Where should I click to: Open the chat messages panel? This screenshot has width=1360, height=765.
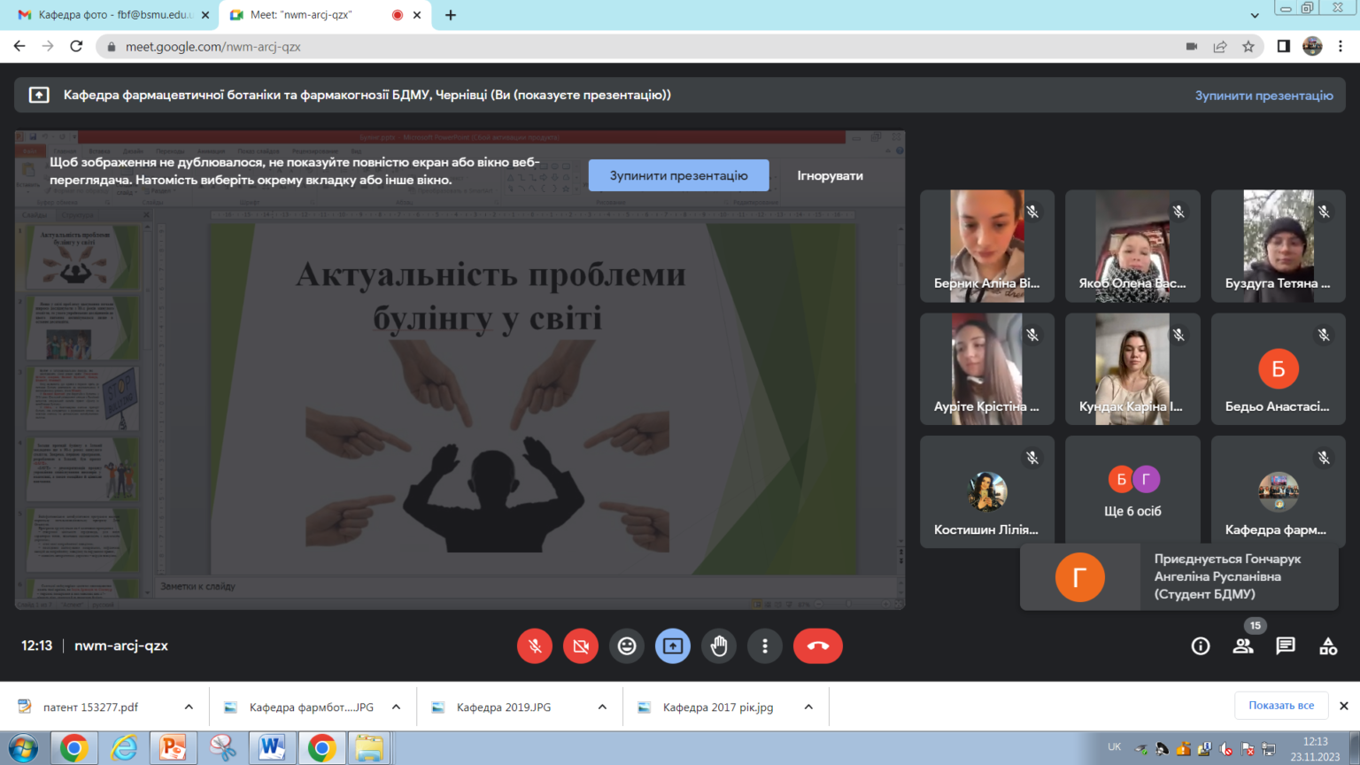click(1286, 646)
